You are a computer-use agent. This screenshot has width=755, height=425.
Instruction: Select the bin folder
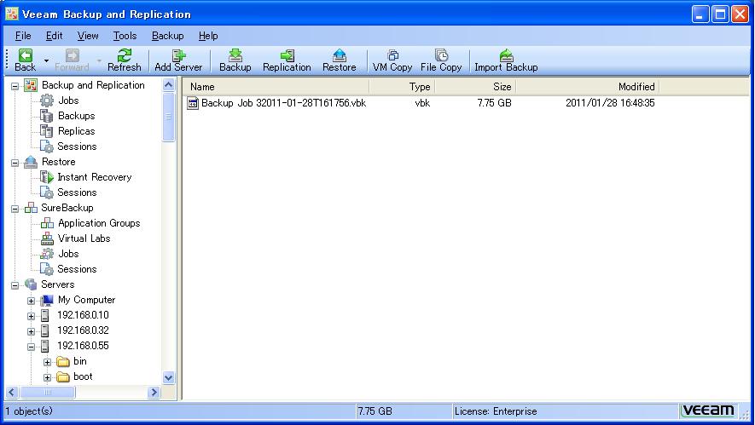pyautogui.click(x=80, y=361)
